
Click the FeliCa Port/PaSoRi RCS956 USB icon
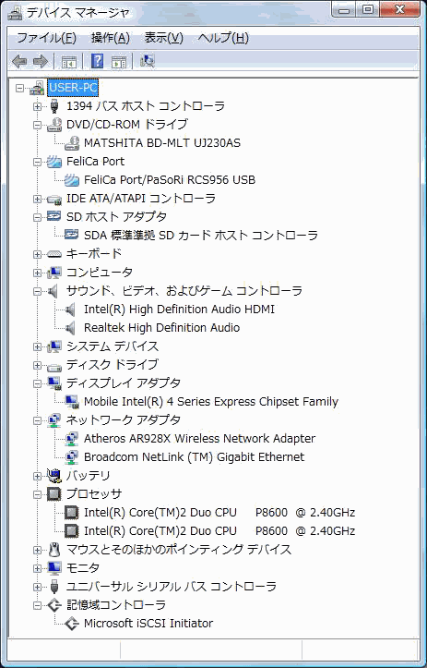72,180
